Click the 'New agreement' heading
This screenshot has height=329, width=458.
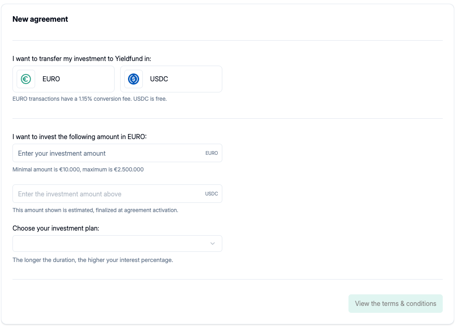click(x=40, y=19)
